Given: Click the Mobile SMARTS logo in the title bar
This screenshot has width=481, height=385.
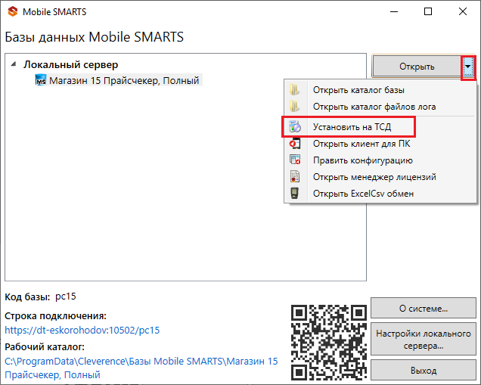Looking at the screenshot, I should coord(13,11).
